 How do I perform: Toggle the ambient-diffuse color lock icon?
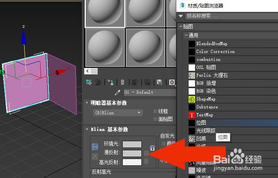[95, 147]
